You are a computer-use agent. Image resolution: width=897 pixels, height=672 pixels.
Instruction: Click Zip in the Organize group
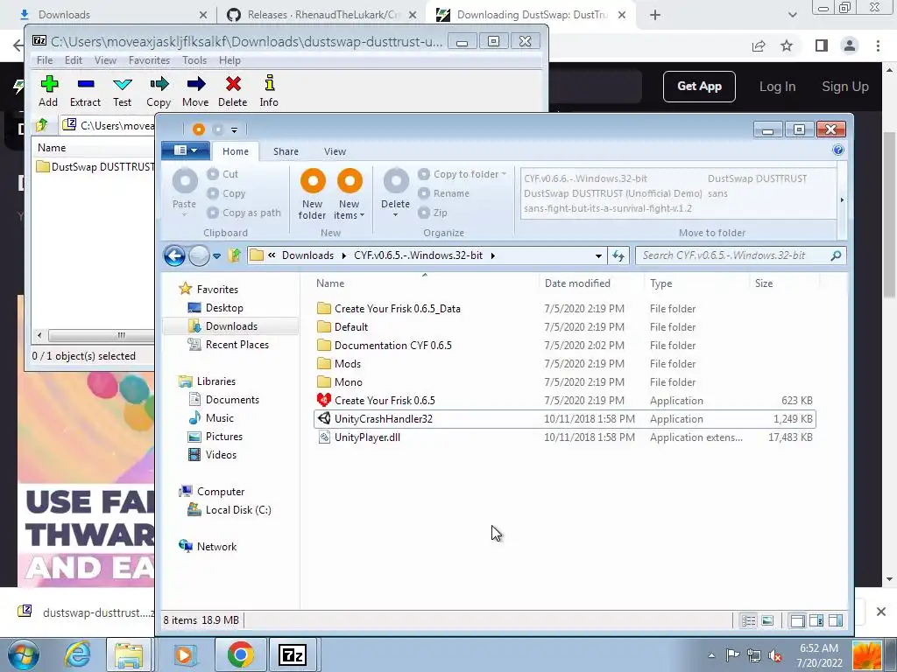pos(433,213)
